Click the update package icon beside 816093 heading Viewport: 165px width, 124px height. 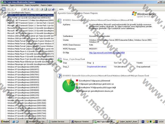(x=60, y=21)
